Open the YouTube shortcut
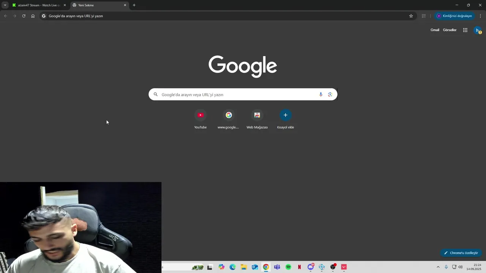The width and height of the screenshot is (486, 273). (x=200, y=119)
